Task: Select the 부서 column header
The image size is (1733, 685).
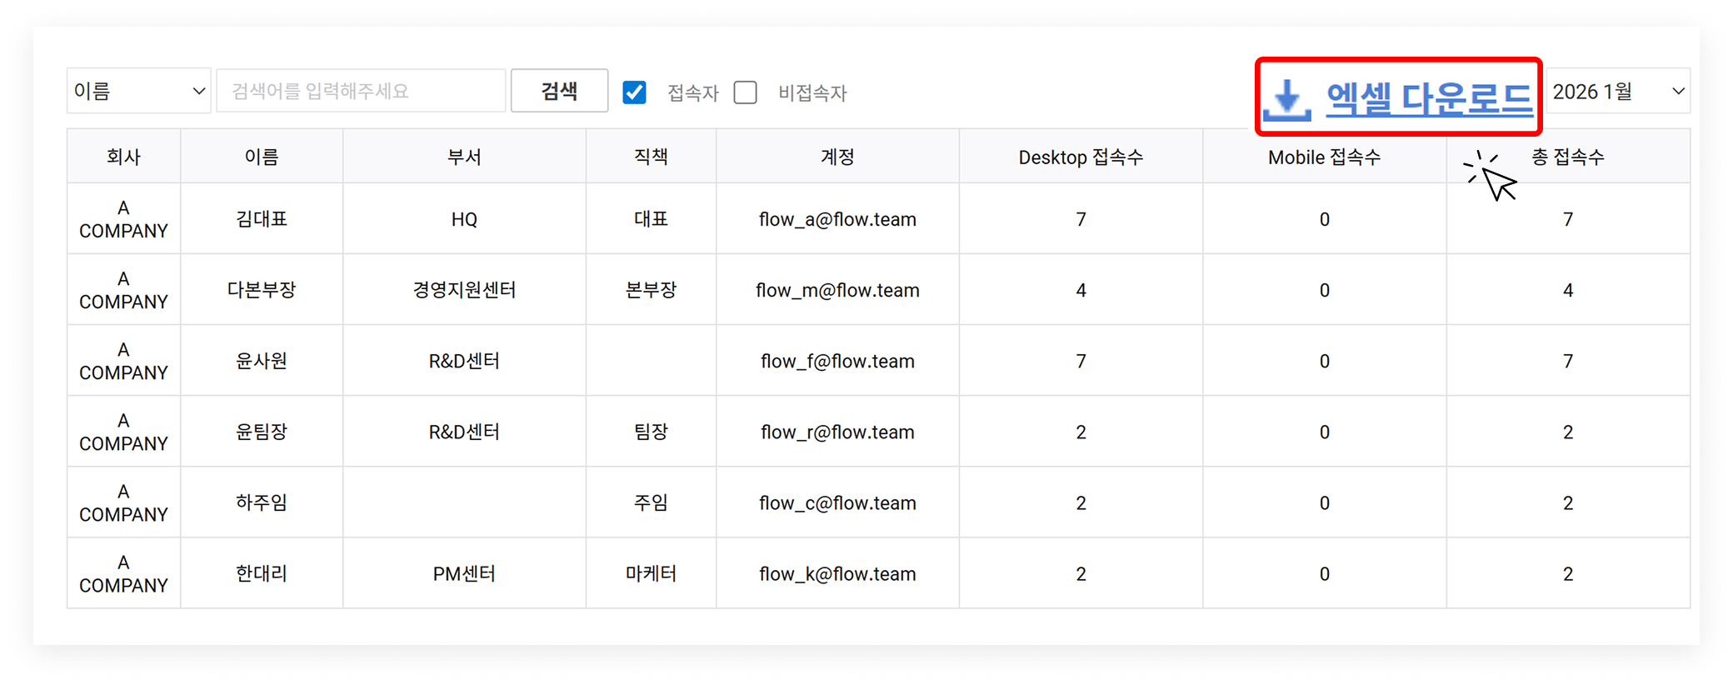Action: 464,157
